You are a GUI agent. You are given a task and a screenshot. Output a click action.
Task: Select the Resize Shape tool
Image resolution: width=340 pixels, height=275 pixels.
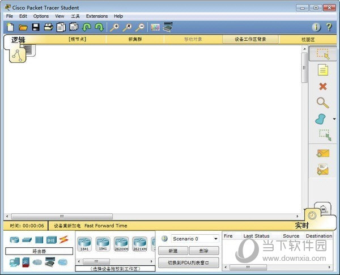324,135
